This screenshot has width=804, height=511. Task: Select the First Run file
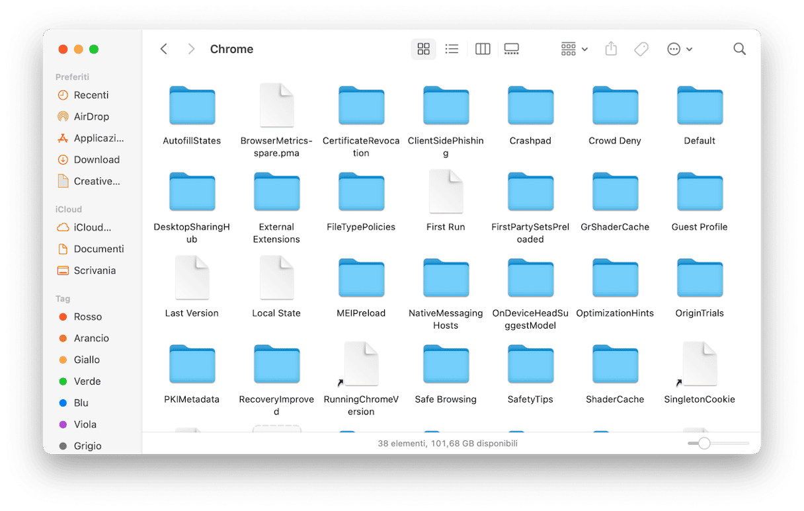tap(446, 192)
